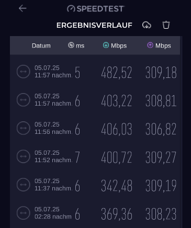Open the 11:37 nachm. result entry
The height and width of the screenshot is (228, 191).
tap(95, 185)
